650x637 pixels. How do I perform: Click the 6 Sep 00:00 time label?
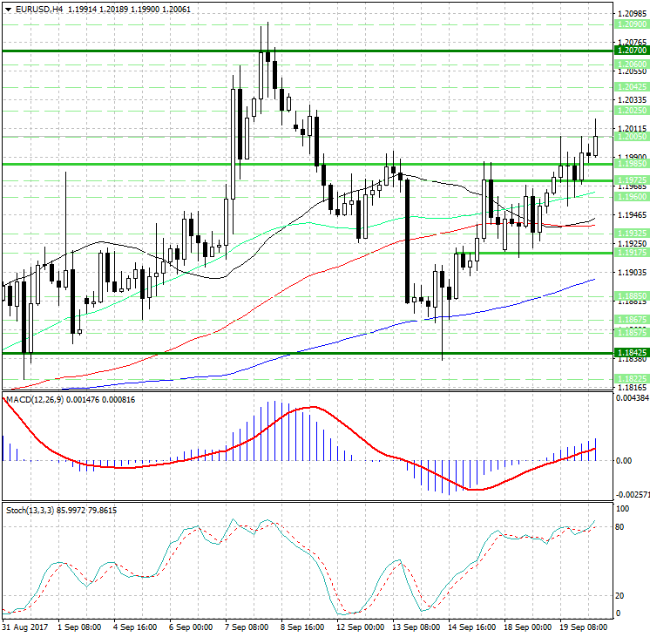pyautogui.click(x=191, y=627)
